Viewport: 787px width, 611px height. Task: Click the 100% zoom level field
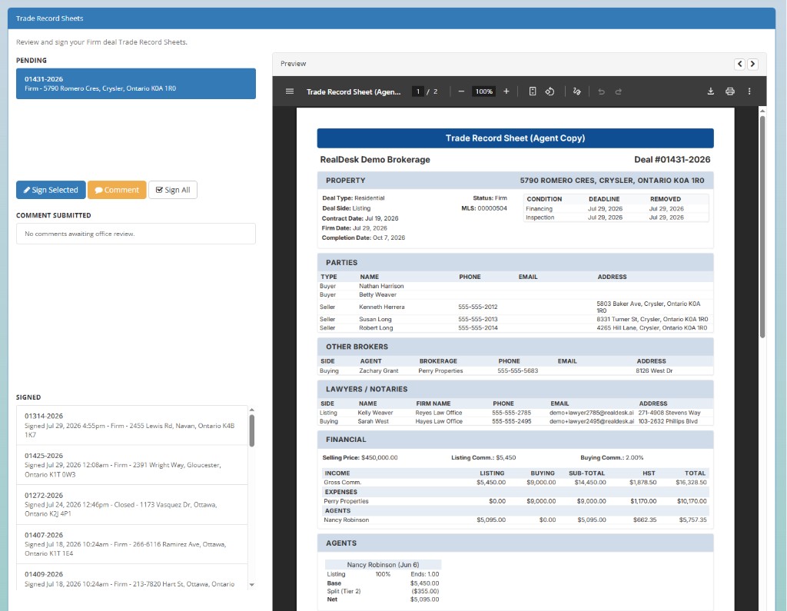484,91
